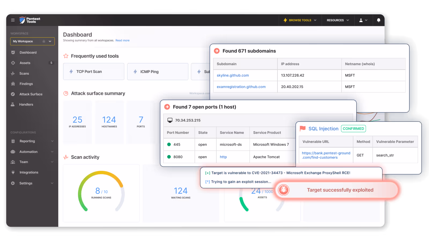Viewport: 429px width, 241px height.
Task: Click the Scan activity pulse icon
Action: tap(66, 157)
